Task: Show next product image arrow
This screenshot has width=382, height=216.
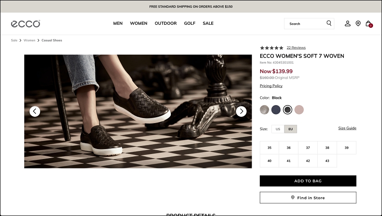Action: click(x=241, y=111)
